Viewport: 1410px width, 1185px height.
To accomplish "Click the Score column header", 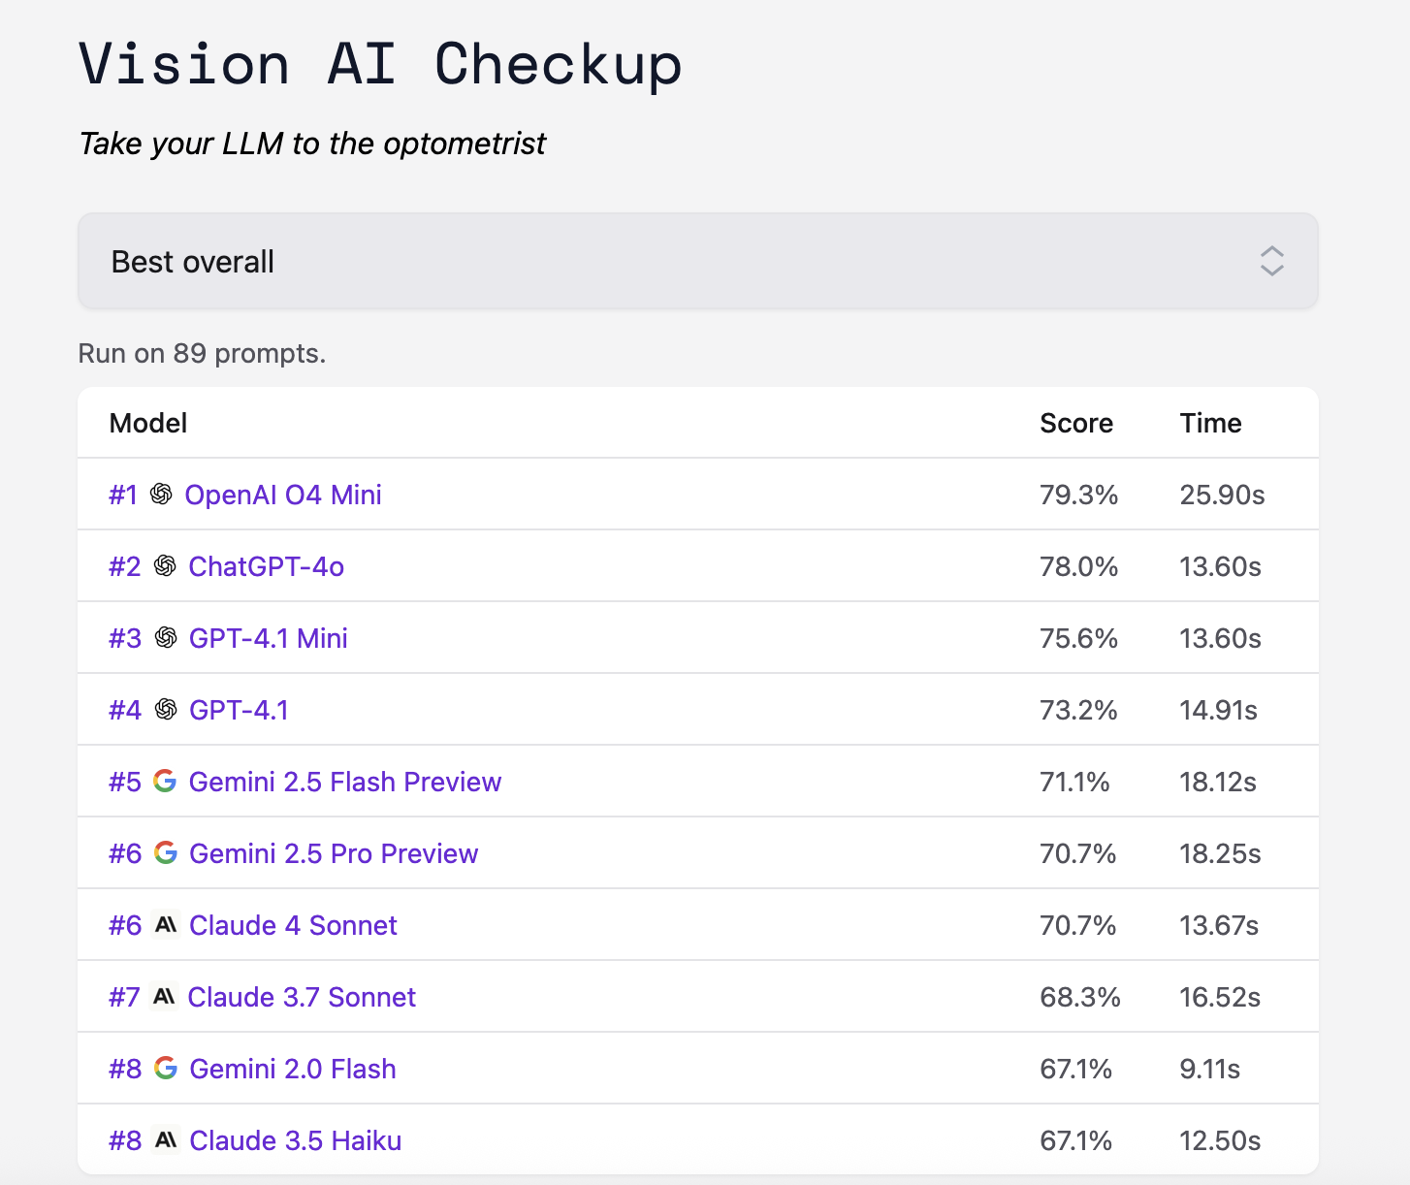I will 1075,423.
